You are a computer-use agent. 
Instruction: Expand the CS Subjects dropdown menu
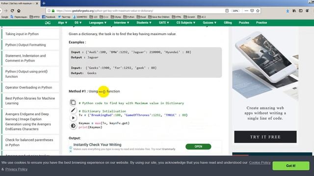click(186, 23)
